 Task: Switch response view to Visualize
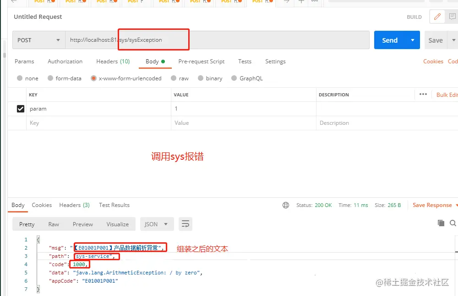[x=117, y=224]
